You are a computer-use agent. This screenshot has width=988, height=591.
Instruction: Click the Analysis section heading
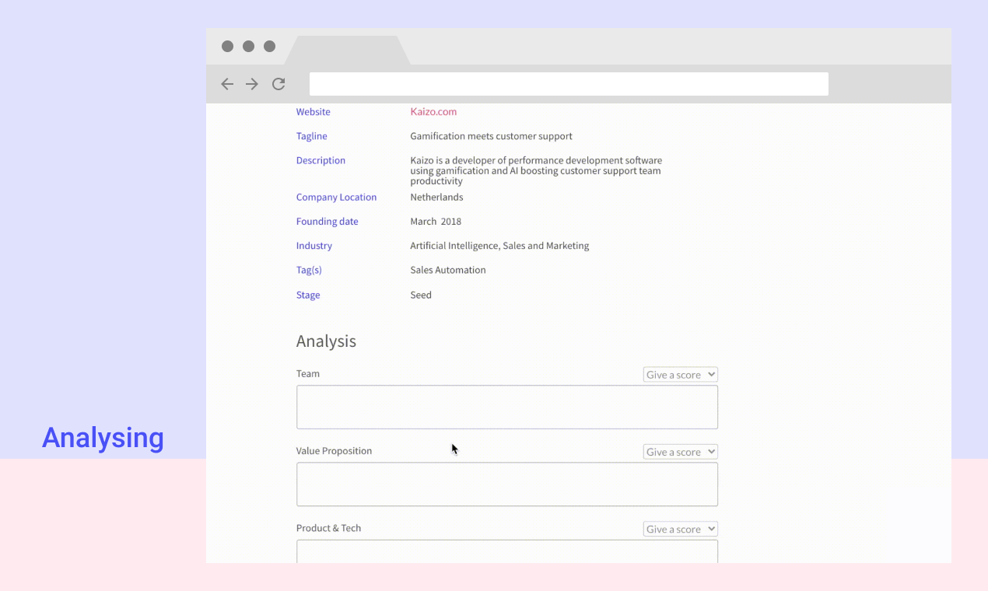326,341
